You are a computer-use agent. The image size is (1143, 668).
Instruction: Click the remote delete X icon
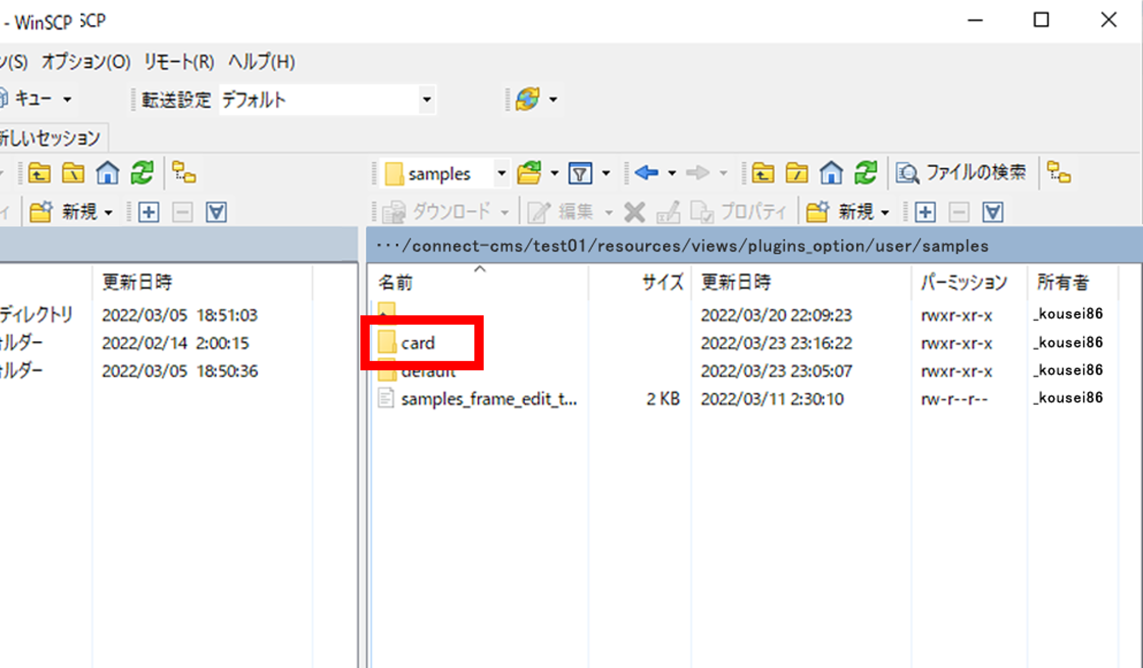click(635, 212)
